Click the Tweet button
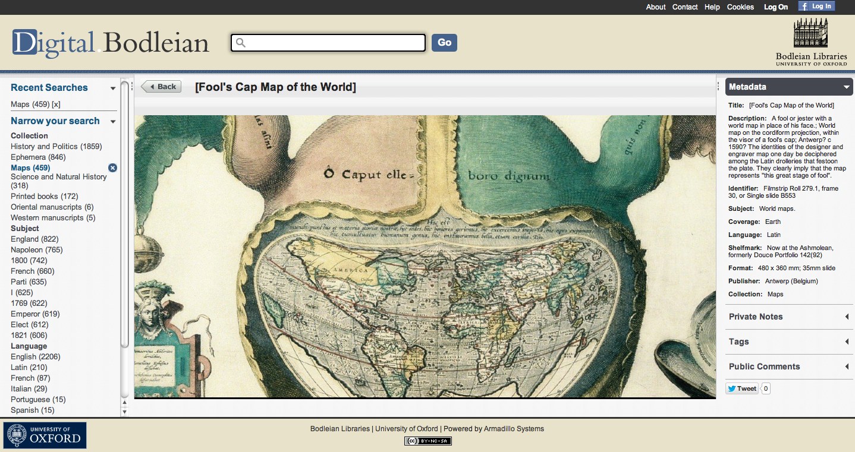The width and height of the screenshot is (855, 452). [x=742, y=388]
